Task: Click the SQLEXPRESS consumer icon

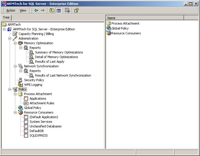Action: click(x=26, y=135)
